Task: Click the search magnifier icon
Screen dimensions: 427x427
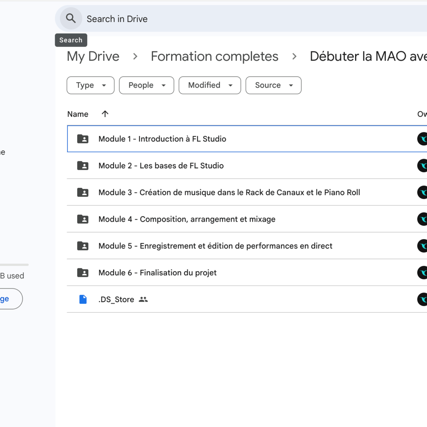Action: click(x=71, y=19)
